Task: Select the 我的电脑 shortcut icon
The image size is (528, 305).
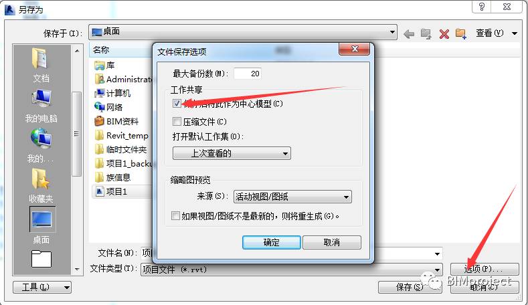Action: pos(41,98)
